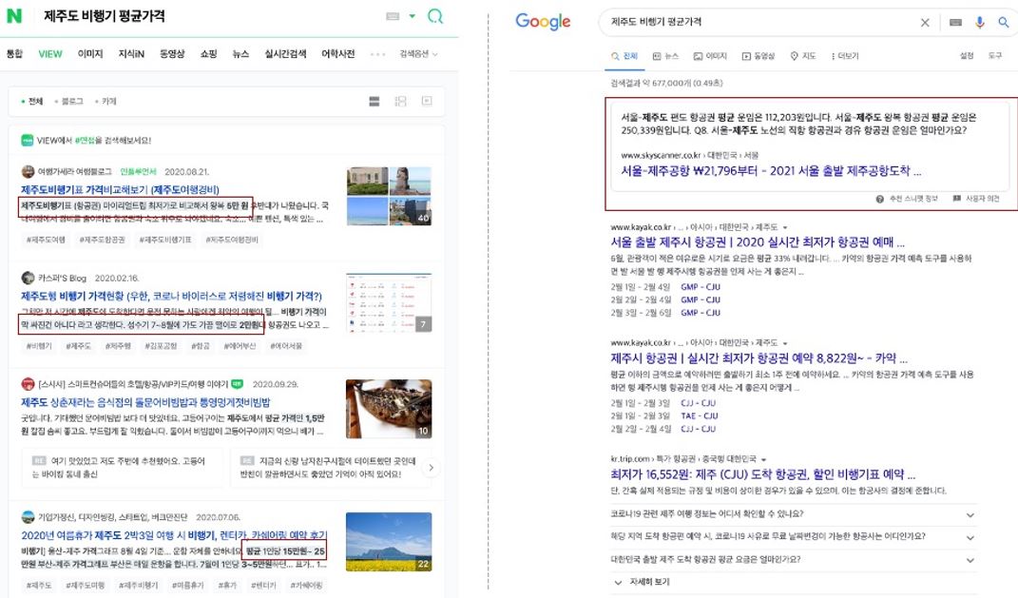Open Naver on-screen keyboard icon
The width and height of the screenshot is (1018, 598).
point(393,16)
